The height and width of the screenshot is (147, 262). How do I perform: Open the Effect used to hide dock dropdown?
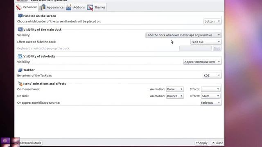click(x=206, y=42)
